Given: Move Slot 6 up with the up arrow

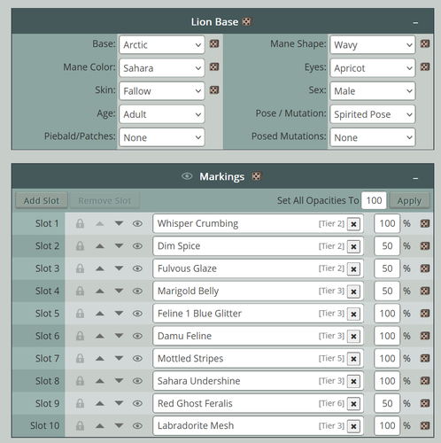Looking at the screenshot, I should tap(100, 336).
